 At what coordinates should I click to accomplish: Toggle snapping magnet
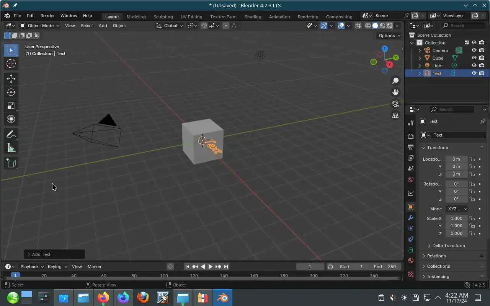point(204,26)
